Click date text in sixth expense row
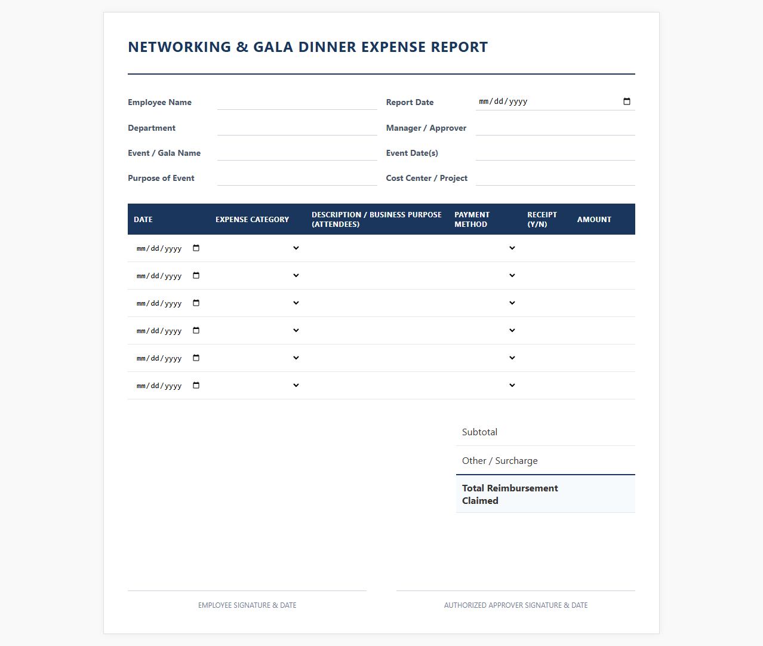 point(159,386)
